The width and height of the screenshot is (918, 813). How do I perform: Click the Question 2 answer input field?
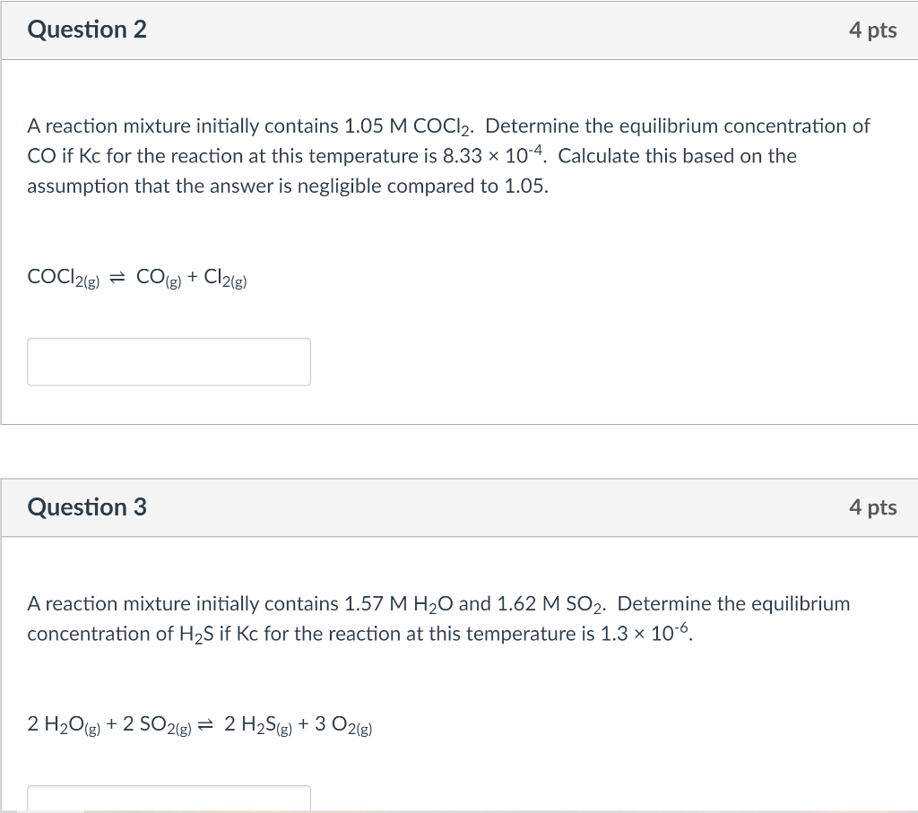pyautogui.click(x=169, y=360)
